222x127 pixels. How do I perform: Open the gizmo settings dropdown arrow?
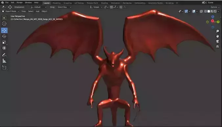[189, 12]
